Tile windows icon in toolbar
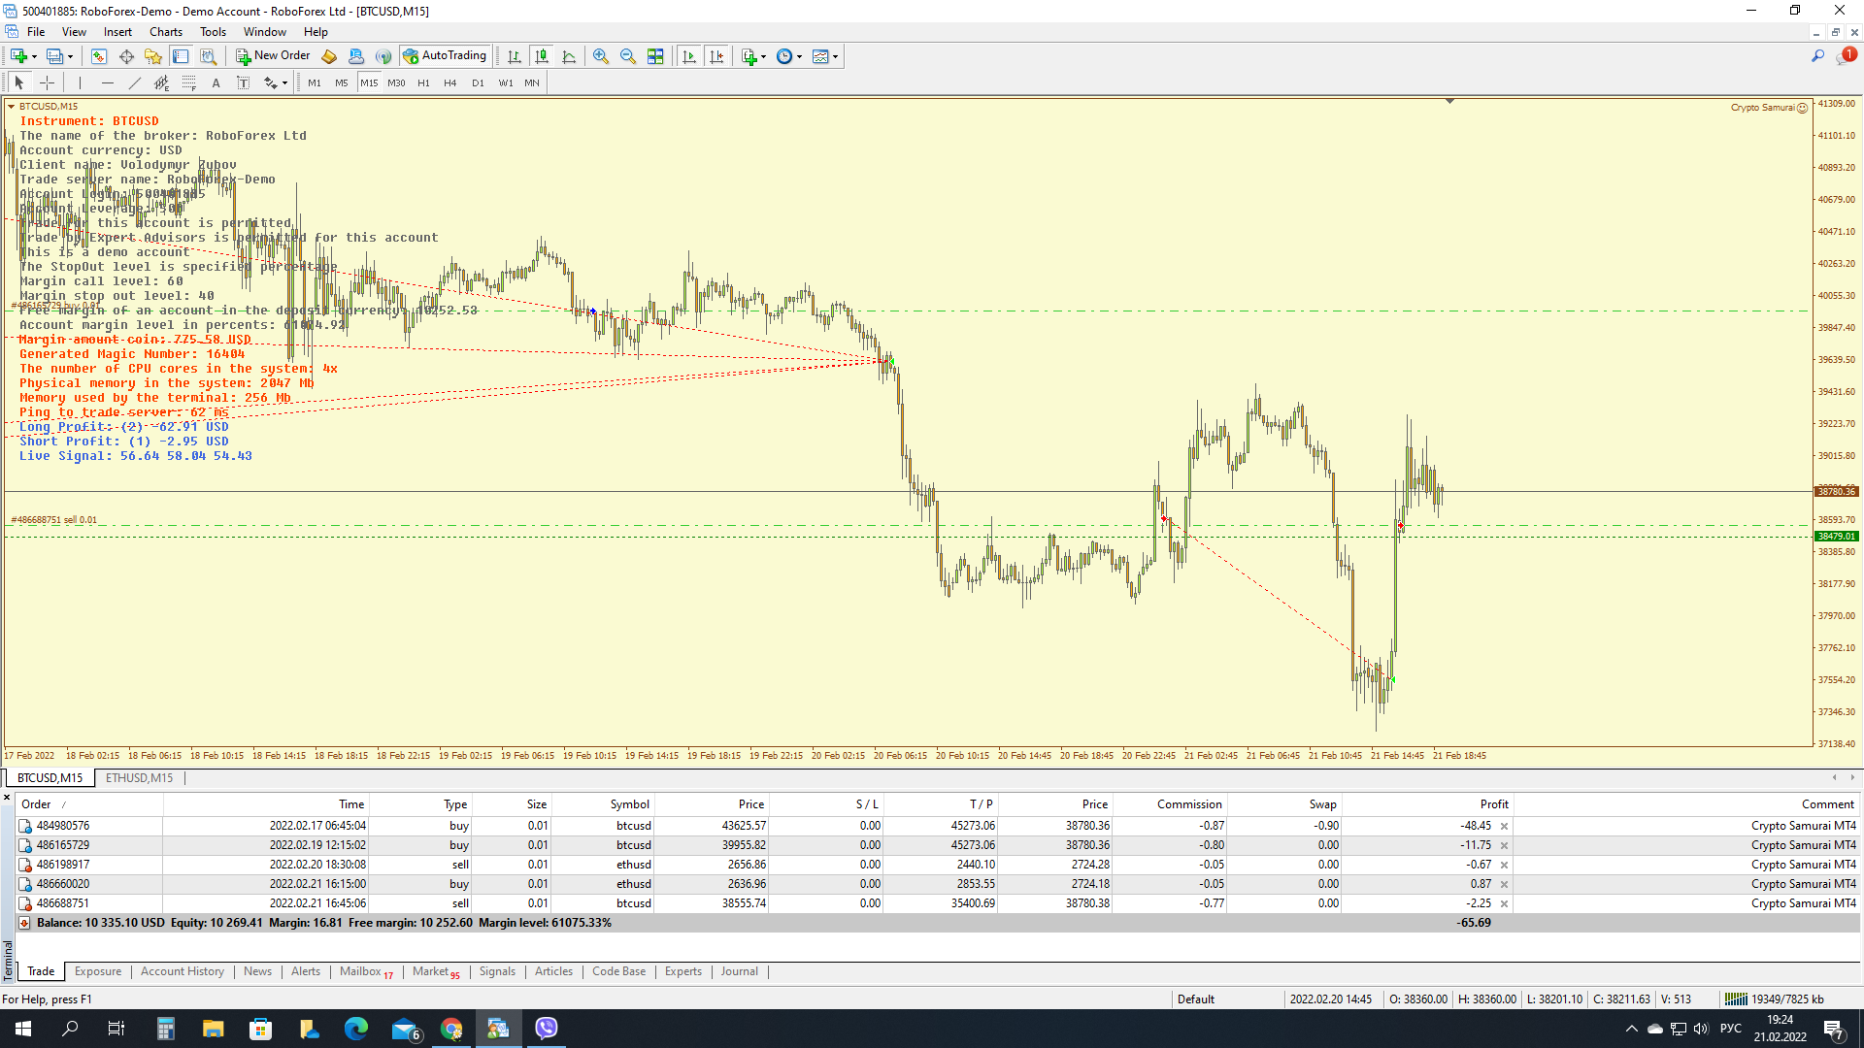 (655, 56)
